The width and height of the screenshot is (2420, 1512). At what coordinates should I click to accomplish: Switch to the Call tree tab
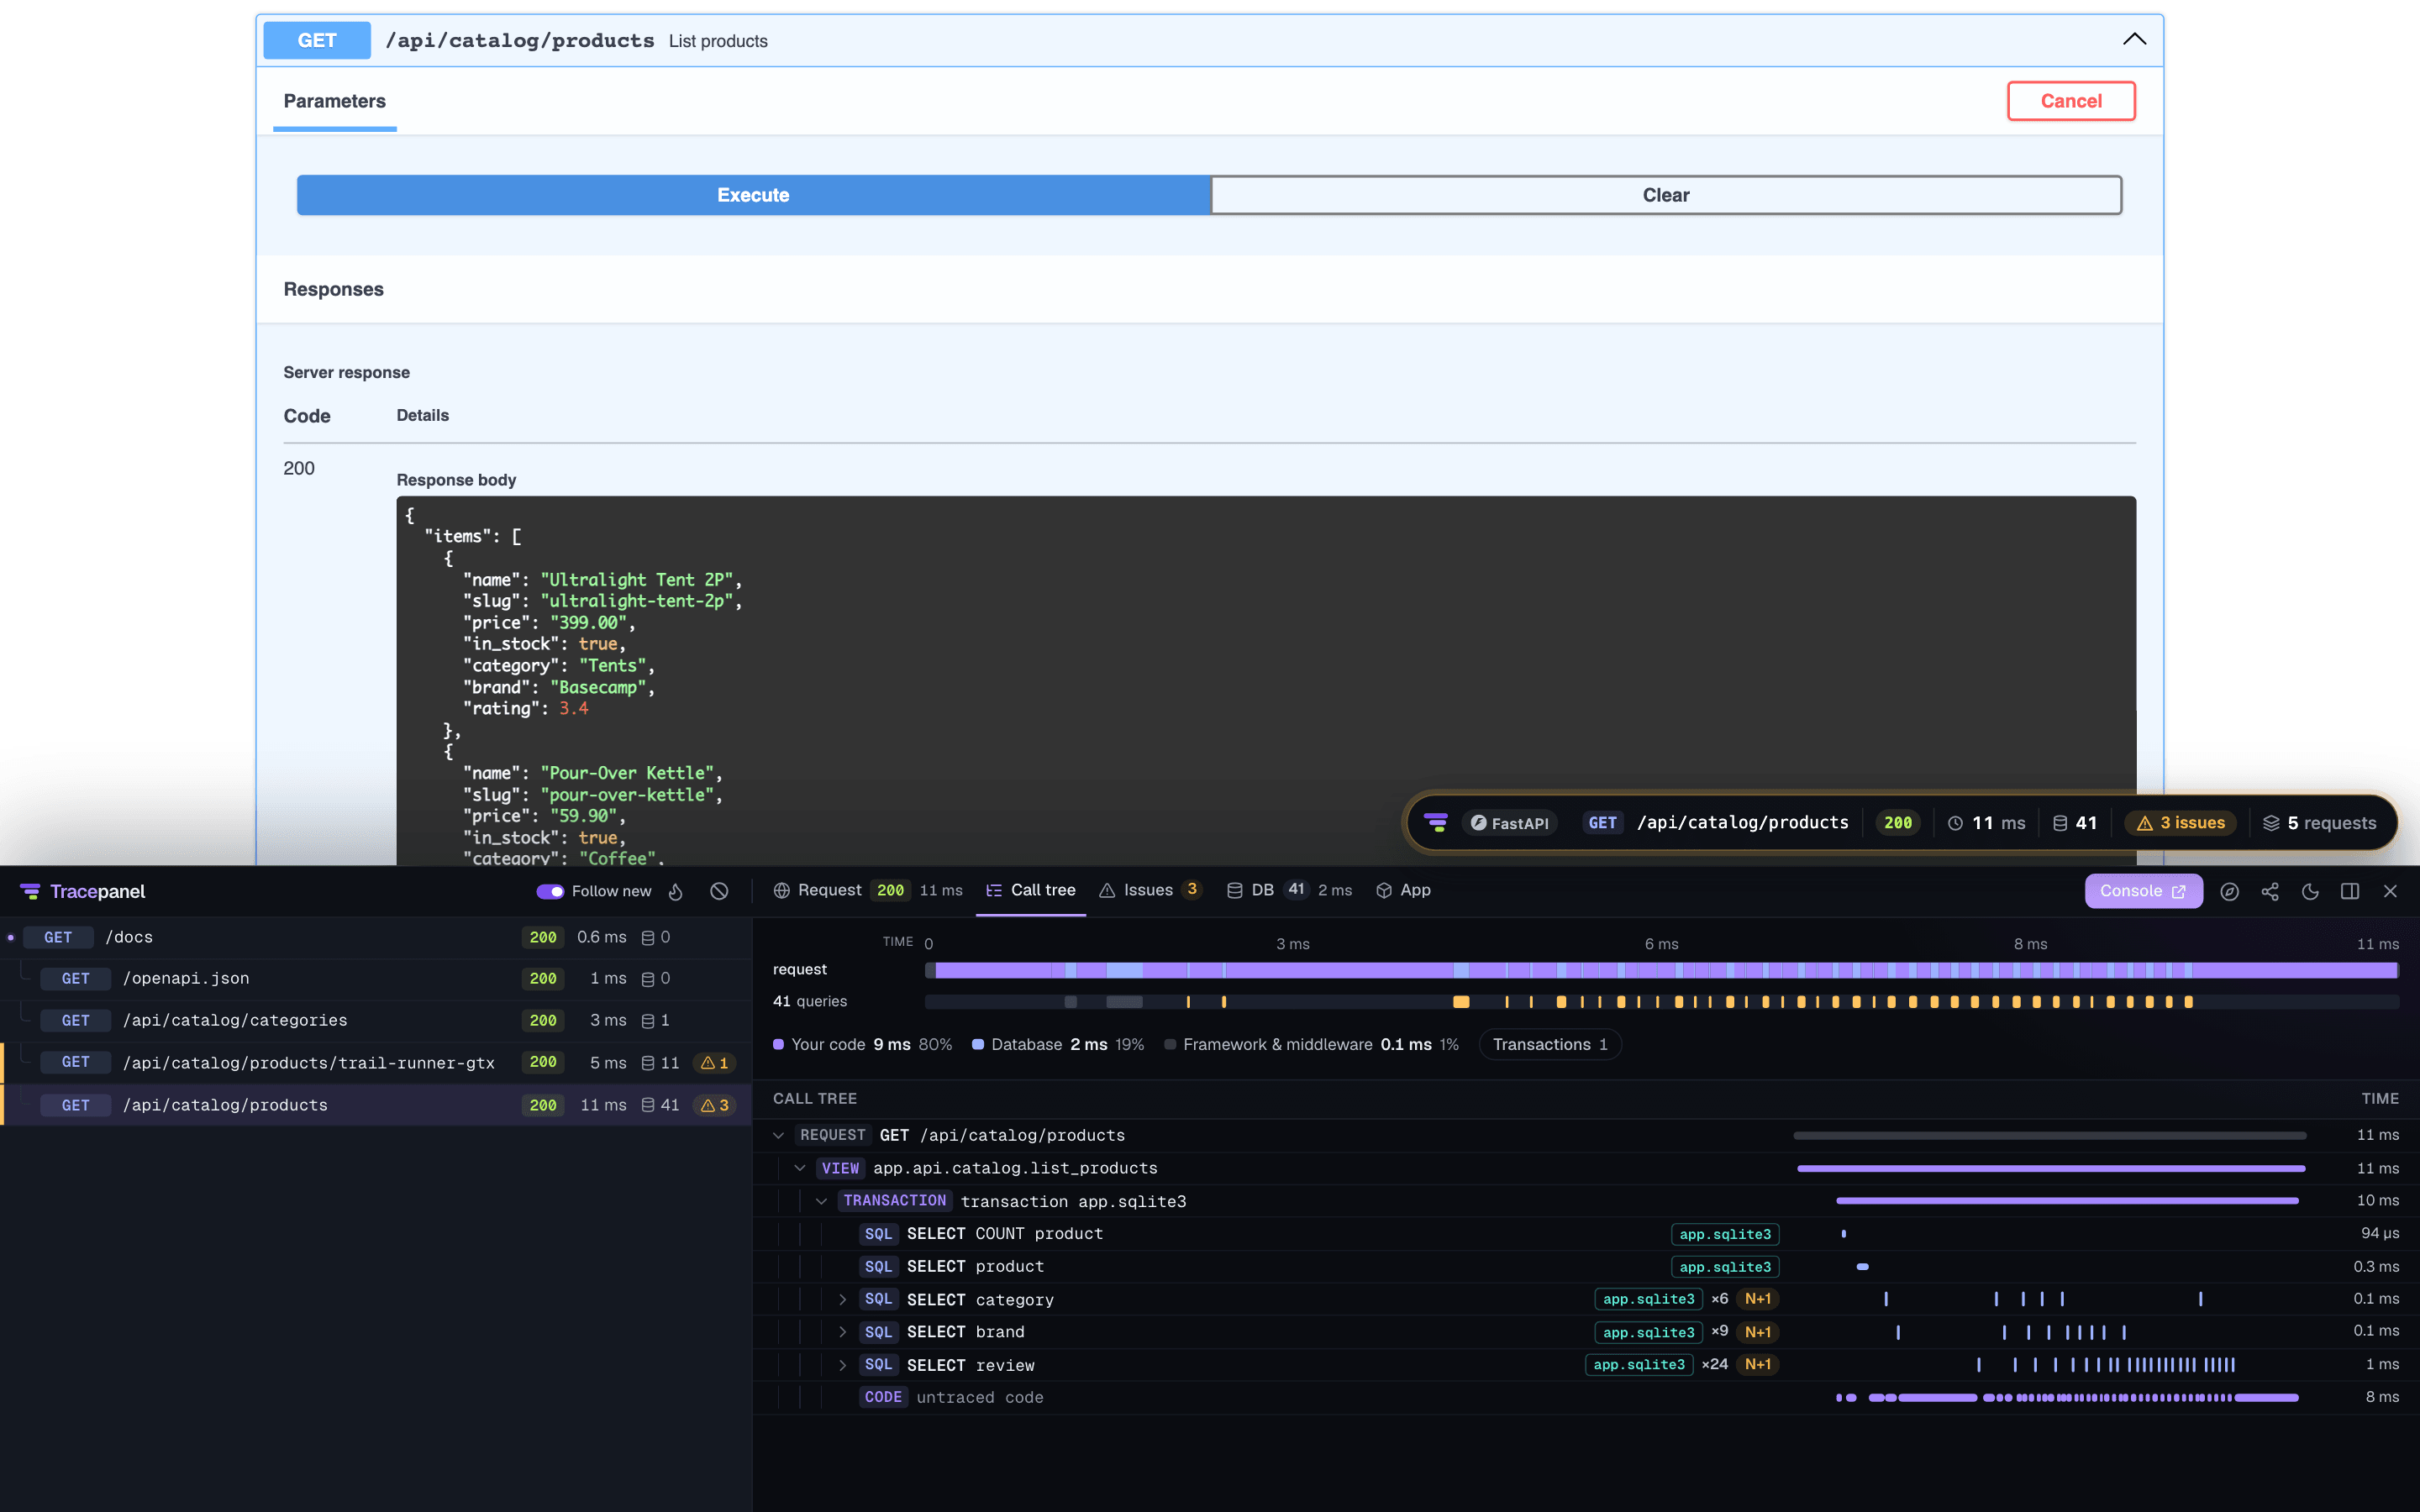pyautogui.click(x=1031, y=890)
